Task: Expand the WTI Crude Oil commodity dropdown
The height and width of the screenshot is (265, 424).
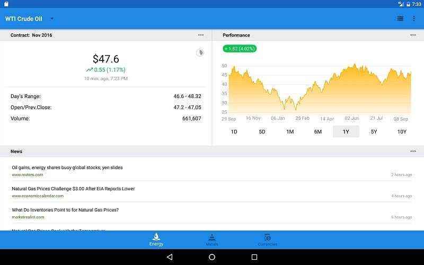Action: pyautogui.click(x=52, y=19)
